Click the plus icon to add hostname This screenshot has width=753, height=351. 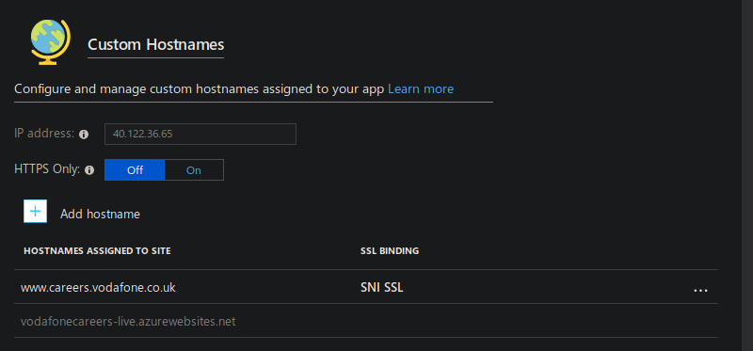coord(36,212)
